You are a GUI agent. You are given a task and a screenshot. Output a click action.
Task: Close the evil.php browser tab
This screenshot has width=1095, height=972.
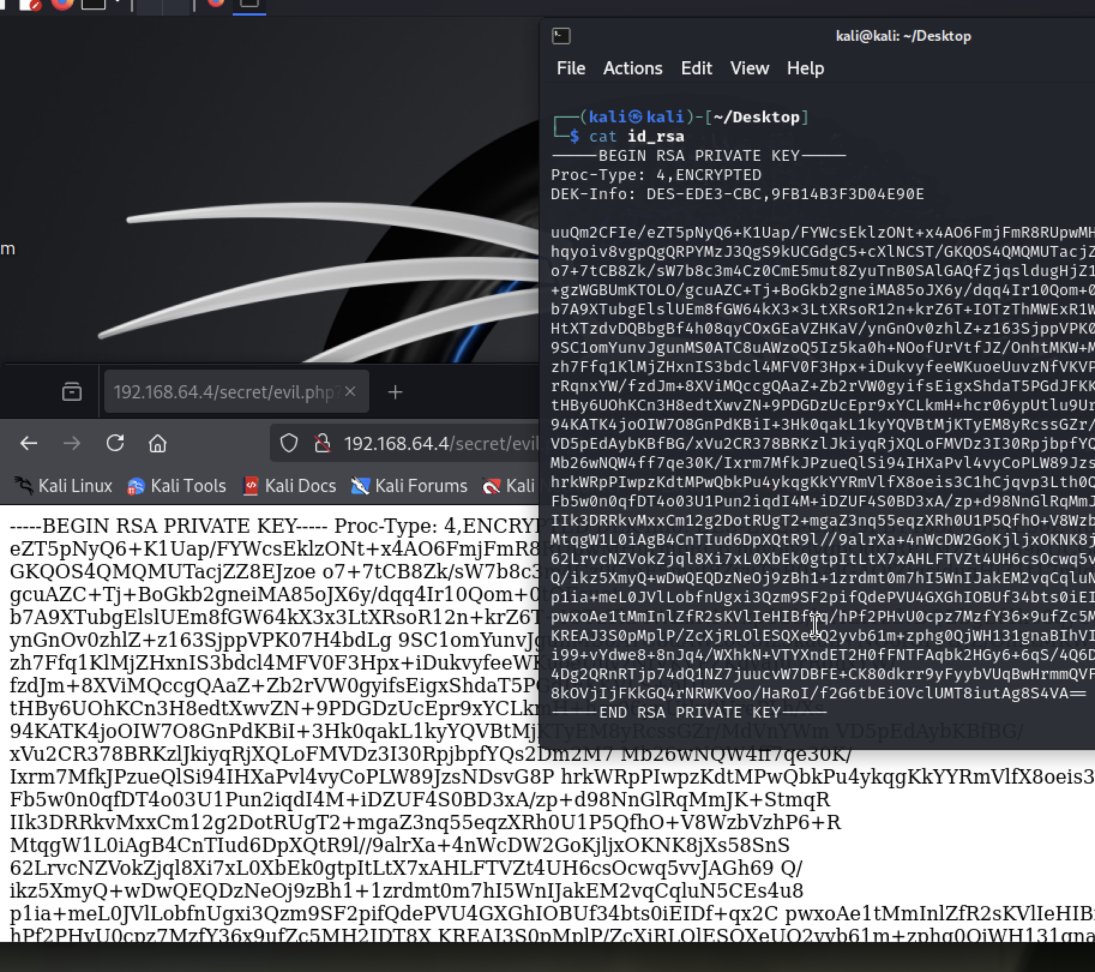[x=351, y=392]
